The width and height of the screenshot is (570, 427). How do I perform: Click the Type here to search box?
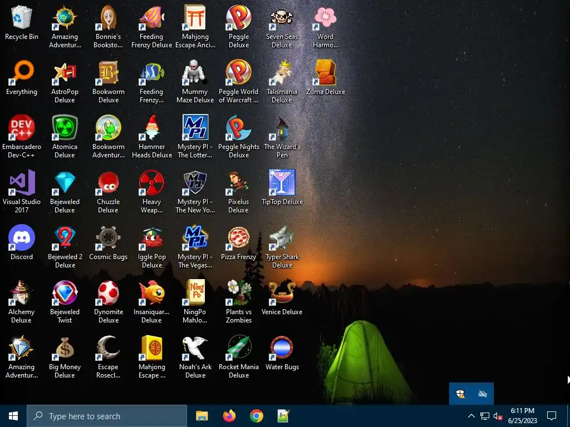coord(107,416)
